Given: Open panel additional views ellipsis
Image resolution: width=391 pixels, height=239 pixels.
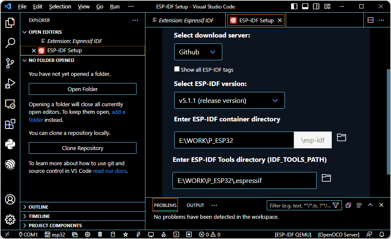Looking at the screenshot, I should click(214, 205).
